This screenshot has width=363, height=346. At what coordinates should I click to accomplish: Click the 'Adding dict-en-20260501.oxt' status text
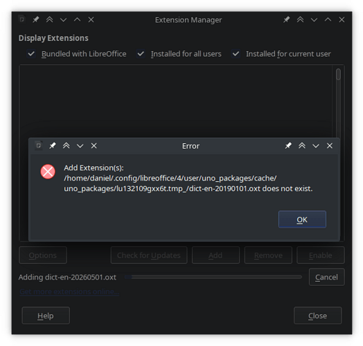pos(67,277)
